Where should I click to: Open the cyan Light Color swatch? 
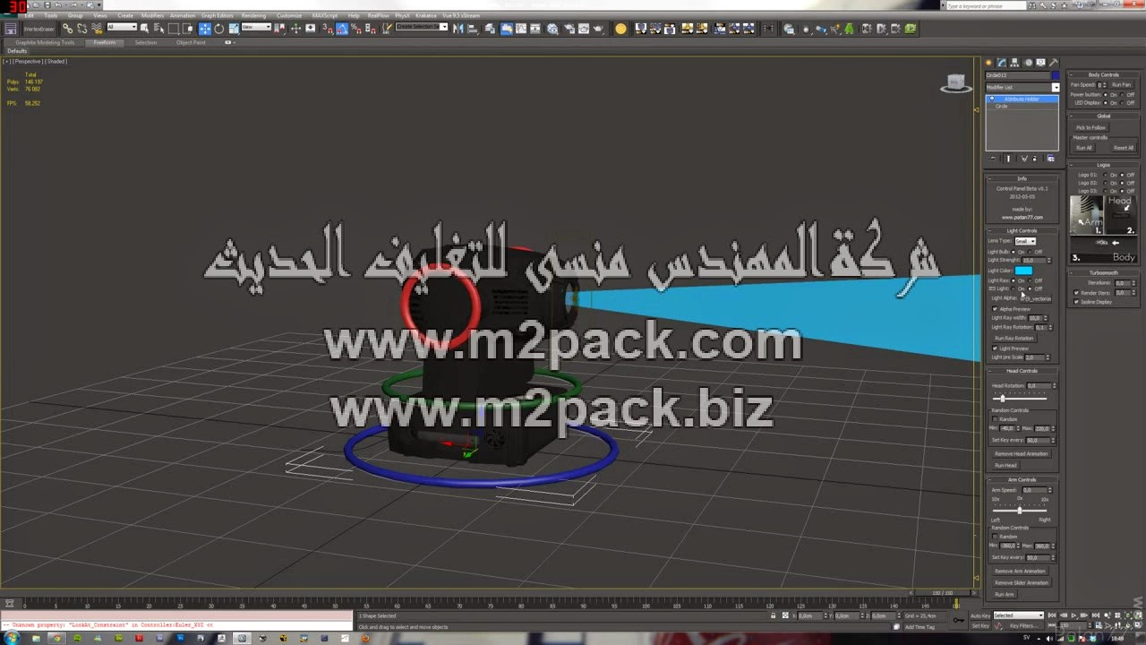click(1023, 271)
